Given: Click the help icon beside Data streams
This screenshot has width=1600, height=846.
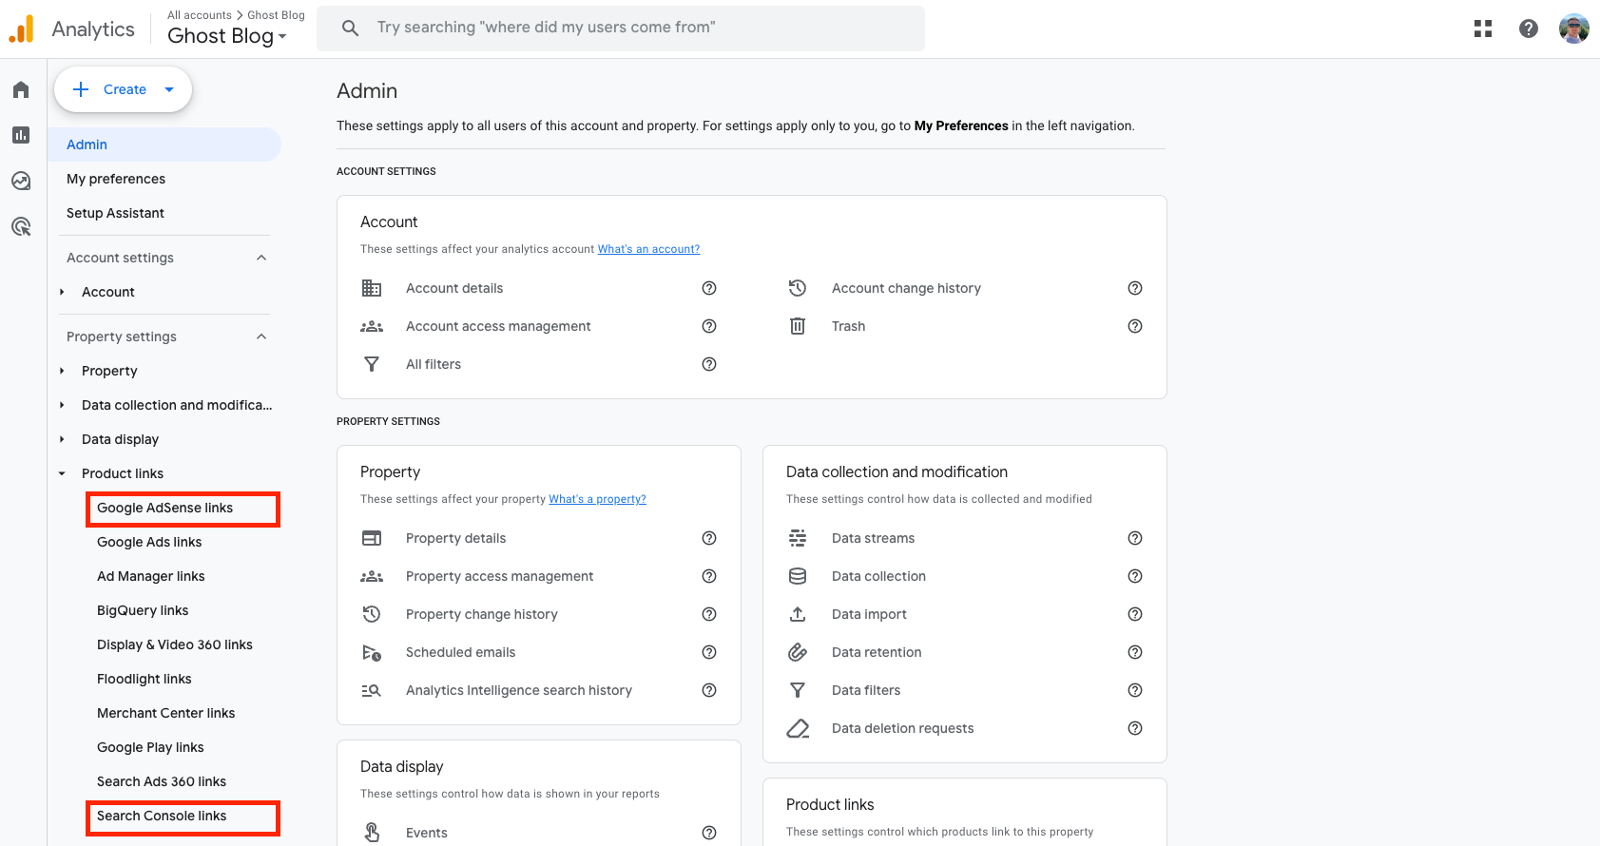Looking at the screenshot, I should pyautogui.click(x=1134, y=538).
